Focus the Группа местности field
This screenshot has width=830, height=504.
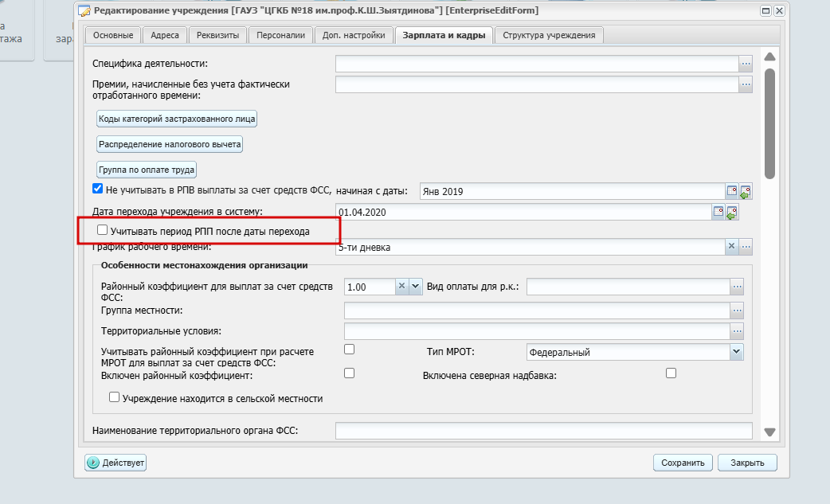click(538, 311)
